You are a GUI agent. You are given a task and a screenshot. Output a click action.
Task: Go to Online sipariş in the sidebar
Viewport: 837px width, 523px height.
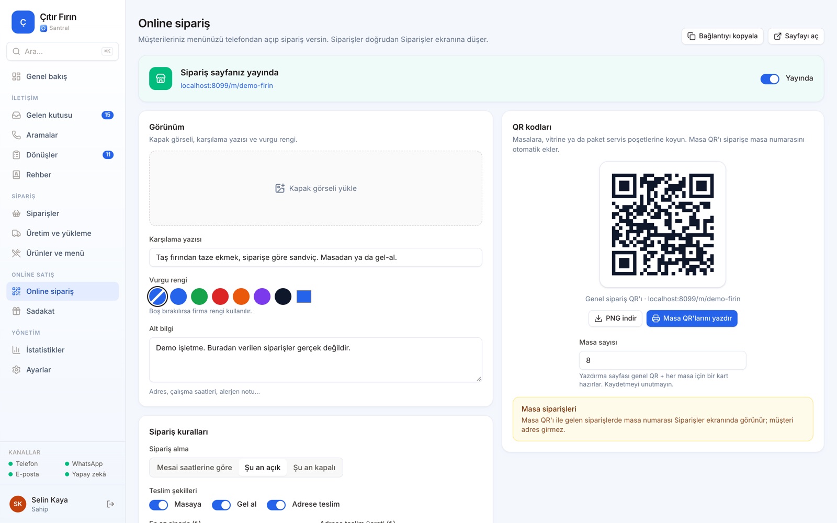click(x=63, y=291)
